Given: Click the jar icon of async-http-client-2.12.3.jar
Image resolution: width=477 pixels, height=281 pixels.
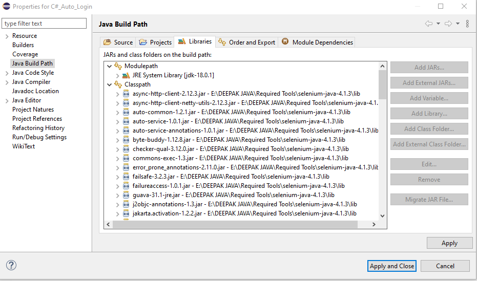Looking at the screenshot, I should pyautogui.click(x=126, y=94).
